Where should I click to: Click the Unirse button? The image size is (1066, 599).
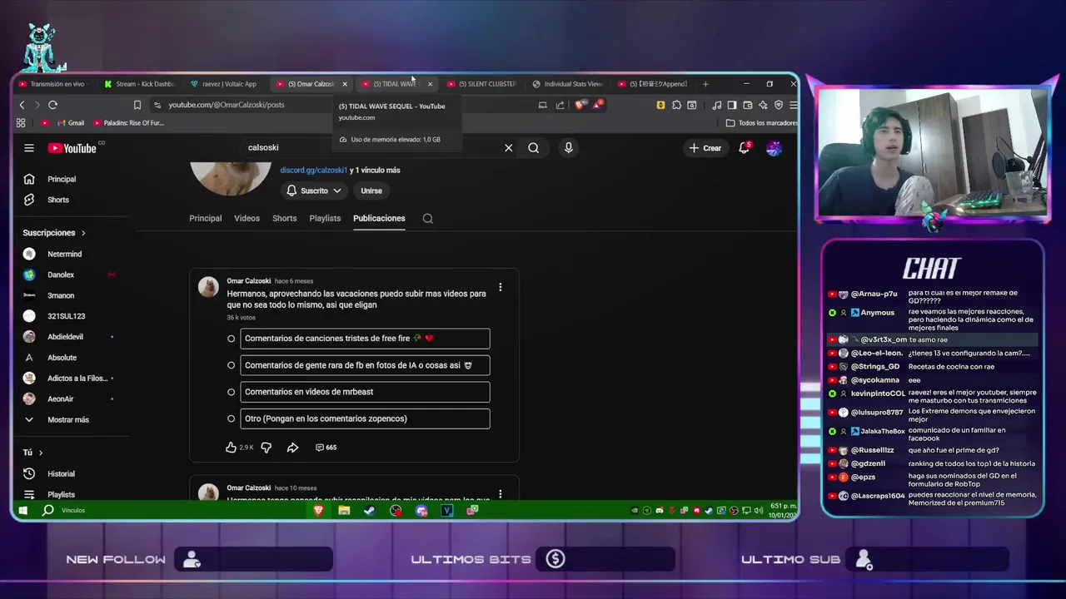[x=371, y=191]
